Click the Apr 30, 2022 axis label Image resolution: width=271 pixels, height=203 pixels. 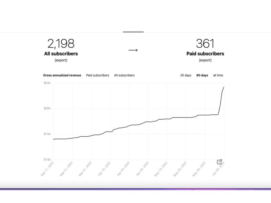[x=142, y=169]
